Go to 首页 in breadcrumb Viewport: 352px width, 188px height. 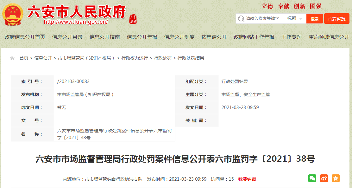pos(24,58)
